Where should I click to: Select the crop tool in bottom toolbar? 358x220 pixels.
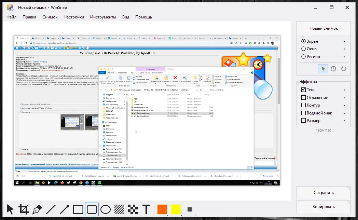point(23,209)
